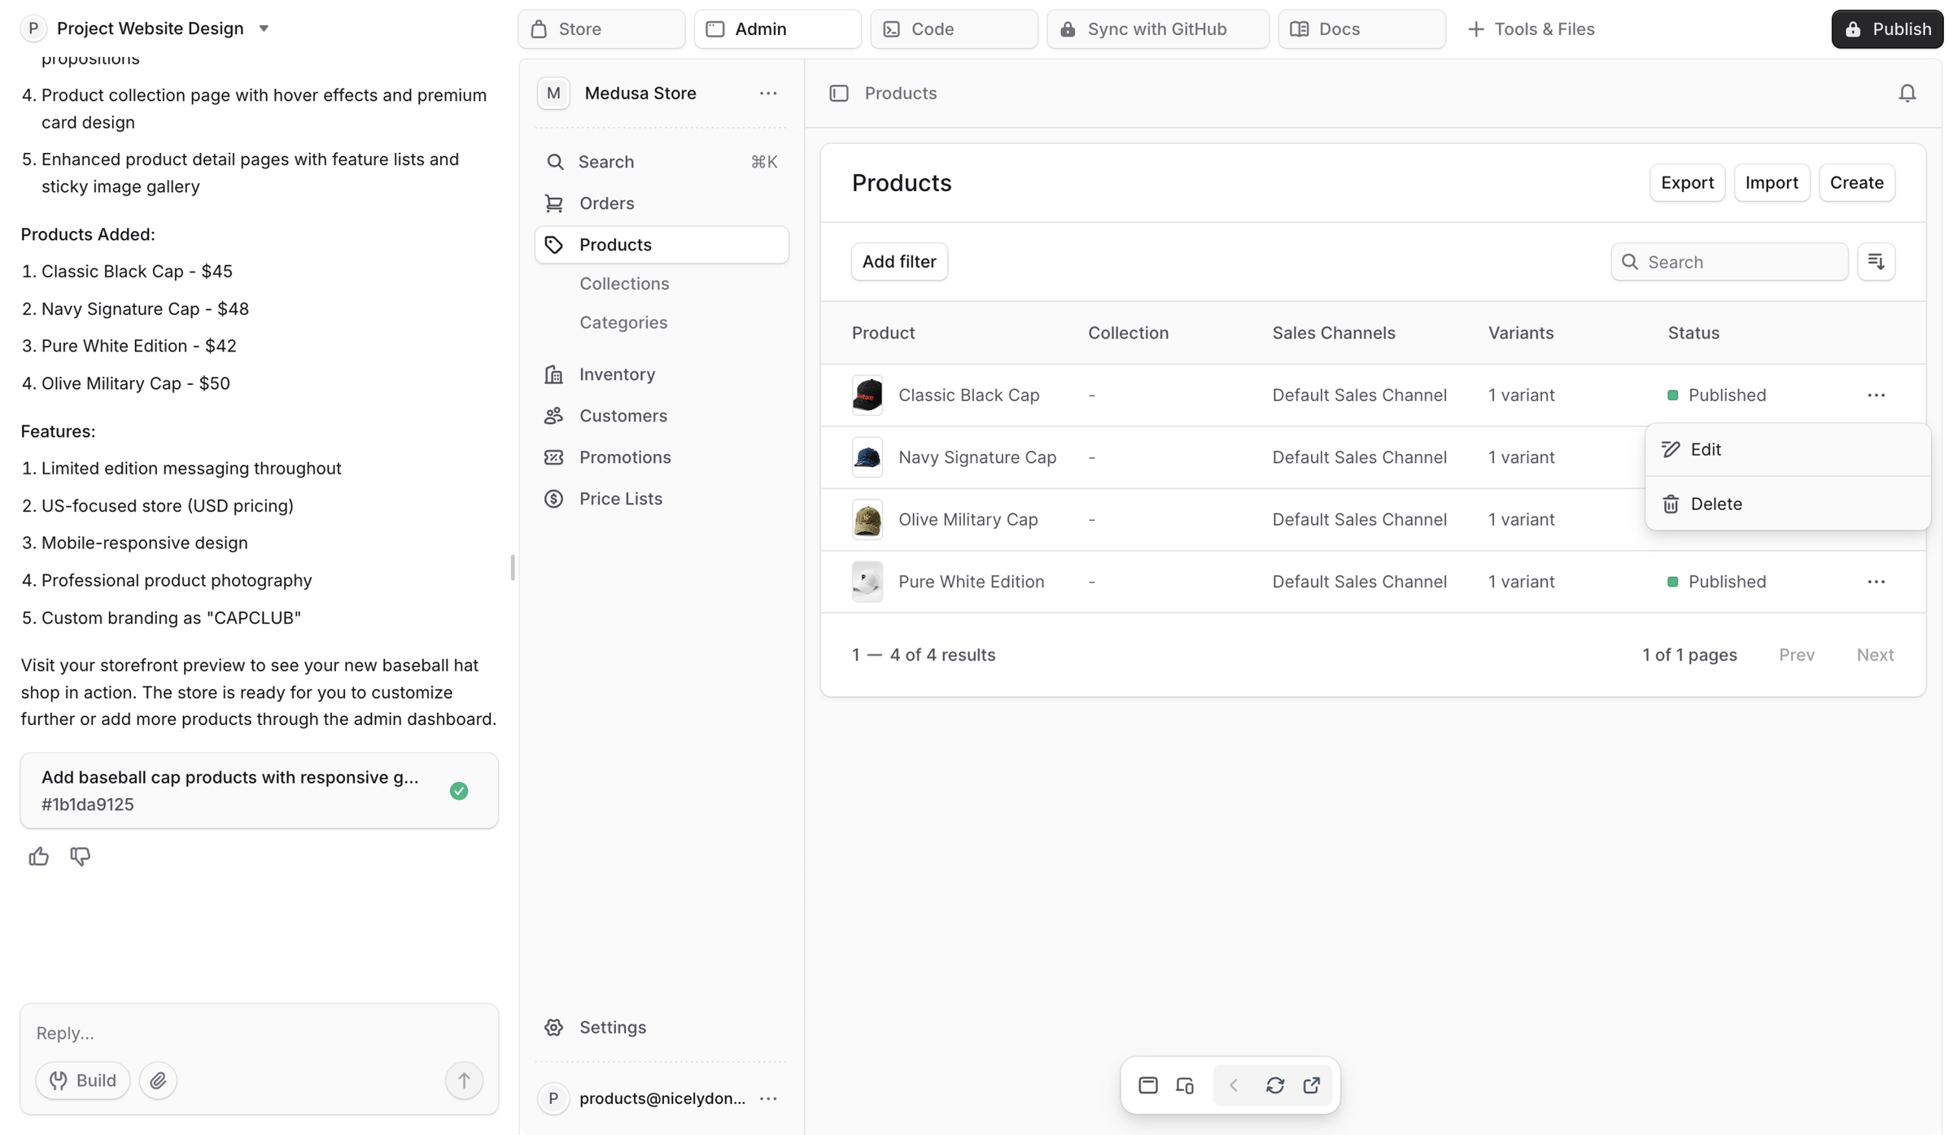Create a new product
Viewport: 1953px width, 1135px height.
coord(1856,182)
